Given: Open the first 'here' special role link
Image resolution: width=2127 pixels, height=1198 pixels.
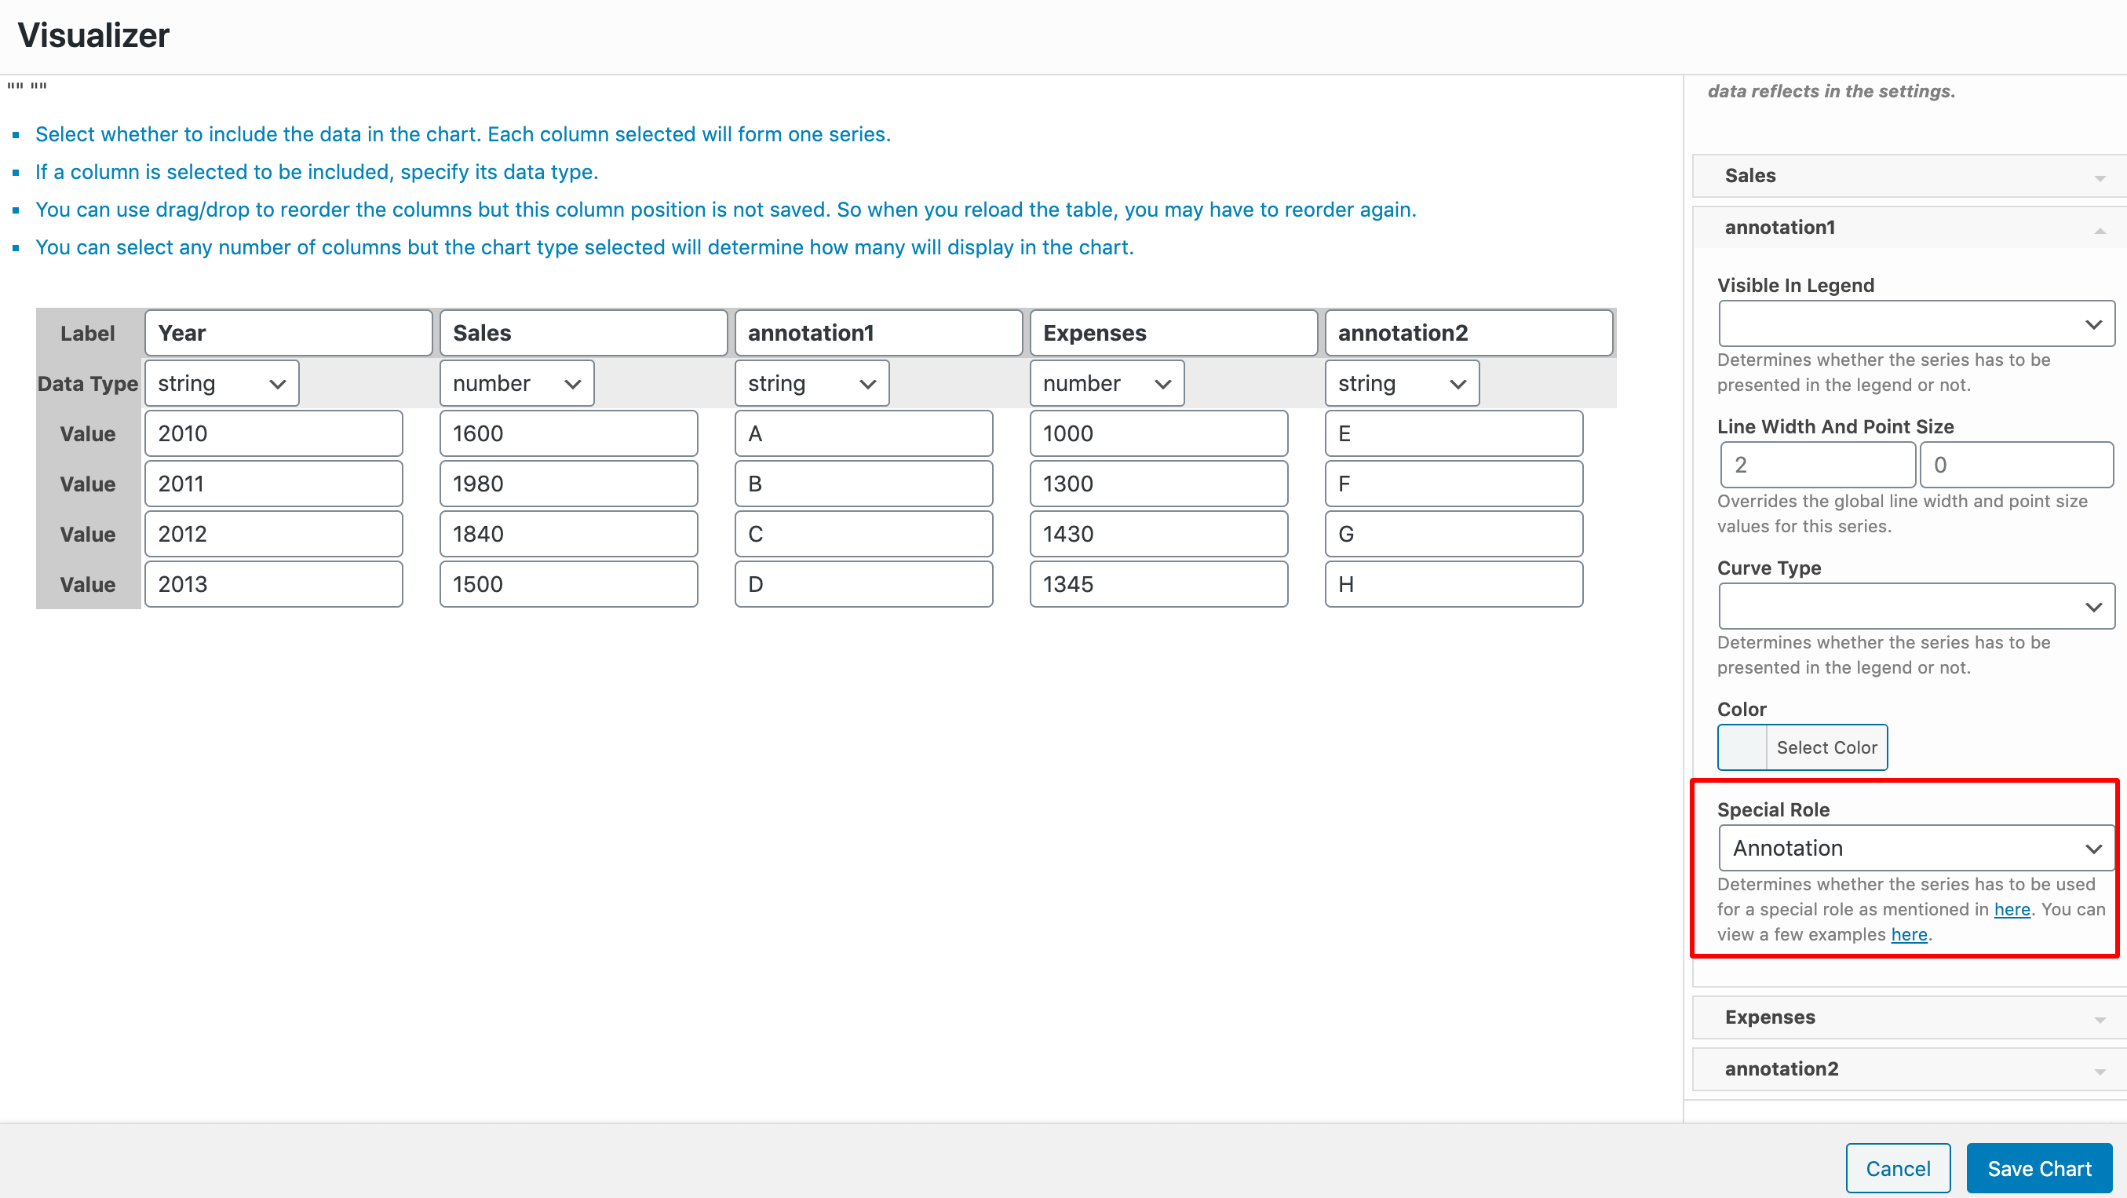Looking at the screenshot, I should pyautogui.click(x=2012, y=909).
